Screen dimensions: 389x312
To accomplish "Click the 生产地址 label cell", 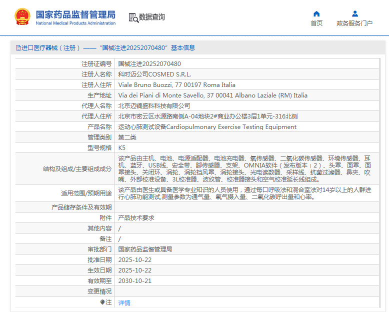I will tap(65, 95).
